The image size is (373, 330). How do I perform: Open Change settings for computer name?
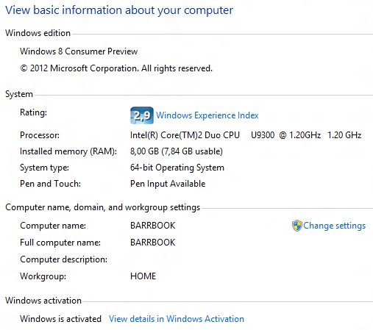(334, 226)
